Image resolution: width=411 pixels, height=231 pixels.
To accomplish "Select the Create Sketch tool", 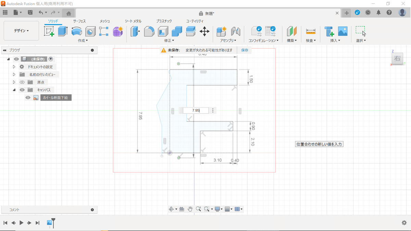I will pyautogui.click(x=49, y=31).
